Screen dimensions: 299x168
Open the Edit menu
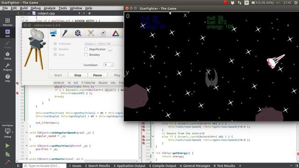pos(14,8)
